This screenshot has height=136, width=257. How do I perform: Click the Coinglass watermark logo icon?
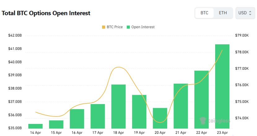tap(202, 120)
